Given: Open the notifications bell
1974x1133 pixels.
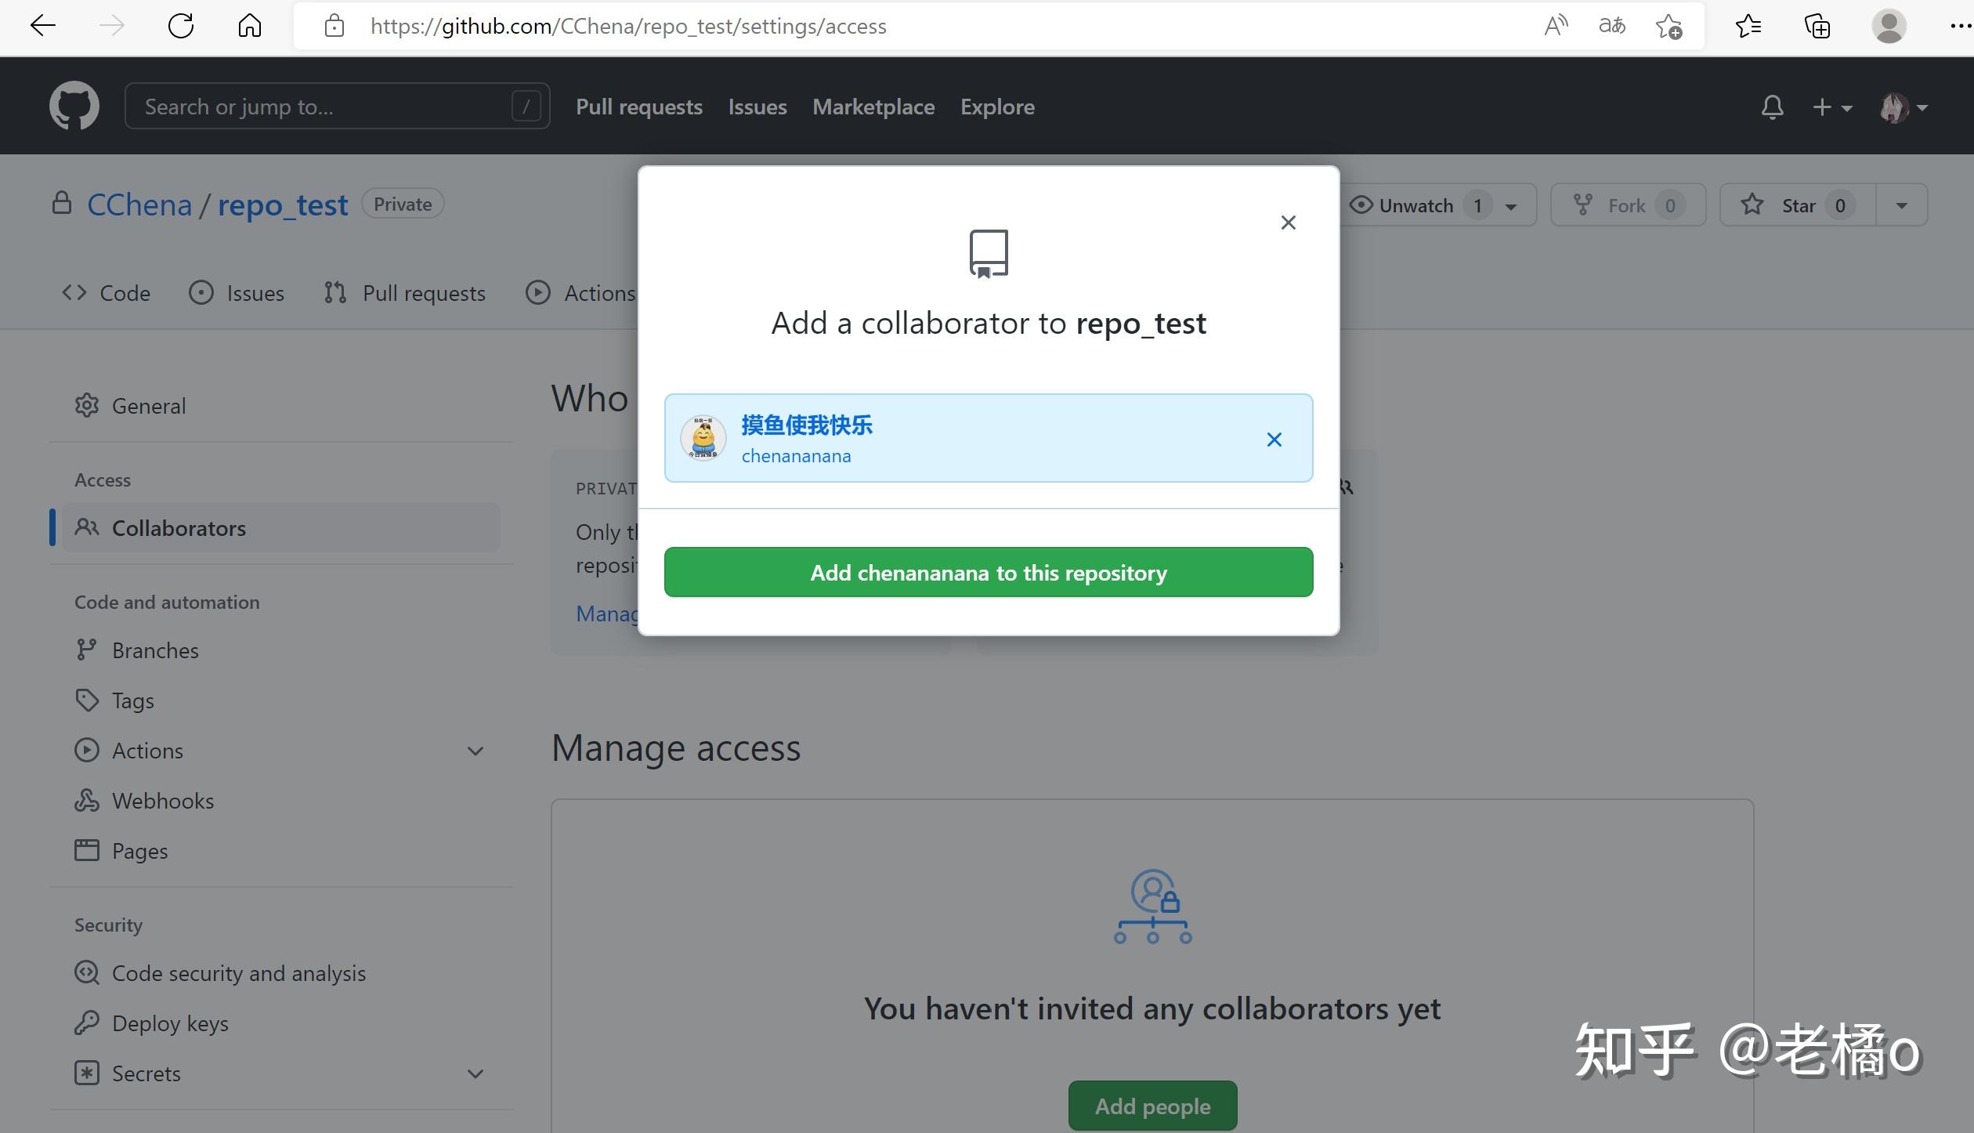Looking at the screenshot, I should (1772, 107).
